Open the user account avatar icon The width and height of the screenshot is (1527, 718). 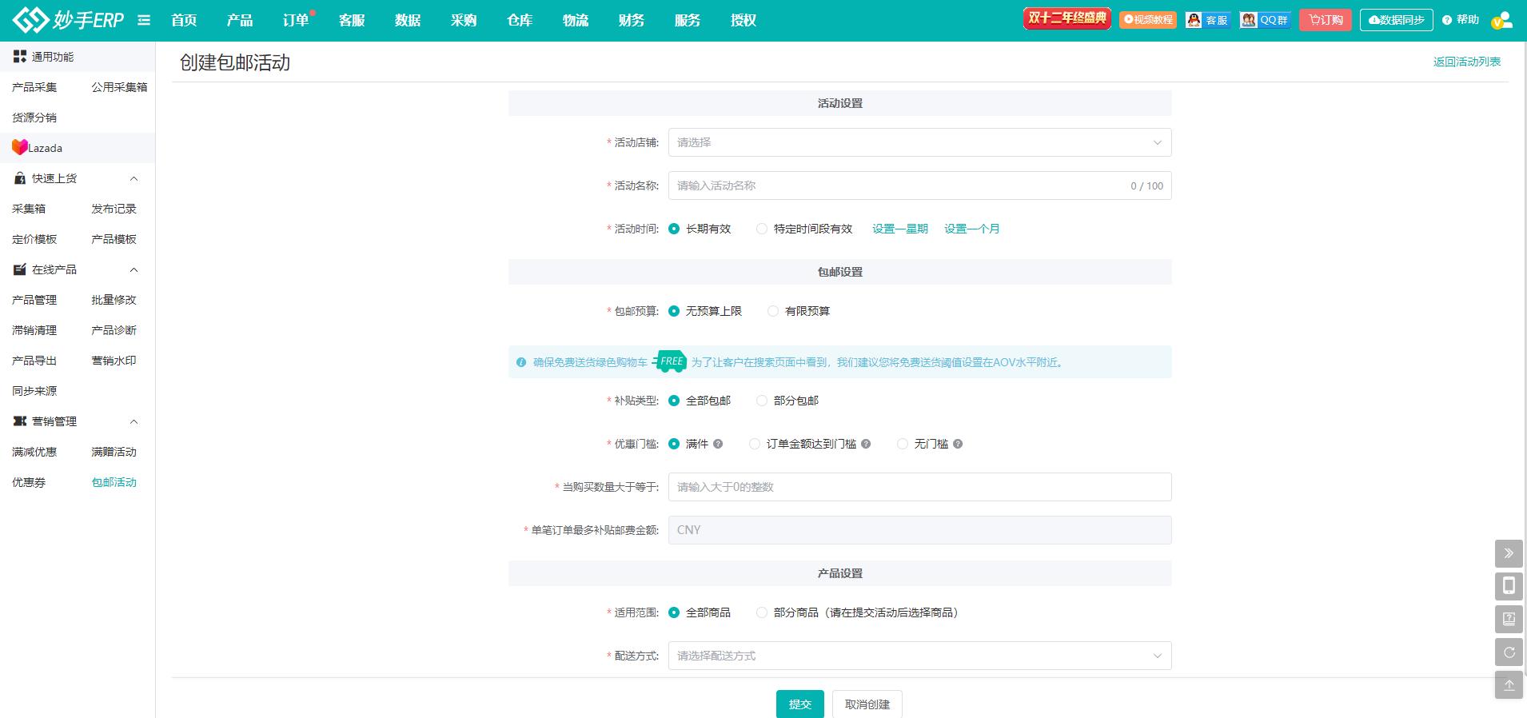[x=1501, y=20]
